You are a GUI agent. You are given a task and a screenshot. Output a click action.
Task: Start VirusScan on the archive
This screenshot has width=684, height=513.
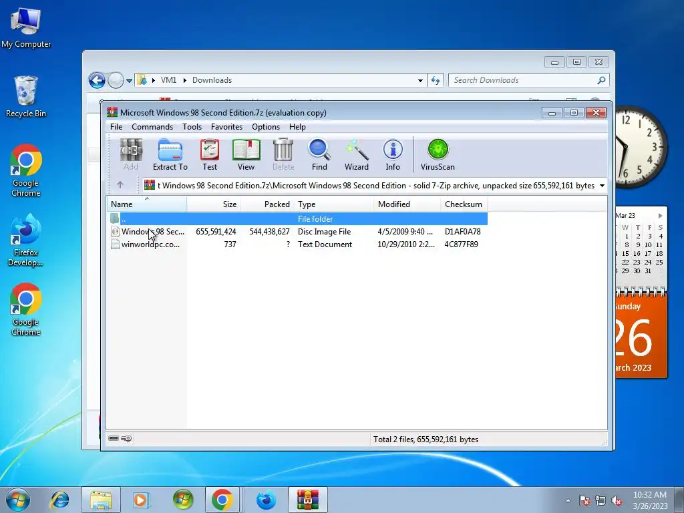point(438,154)
